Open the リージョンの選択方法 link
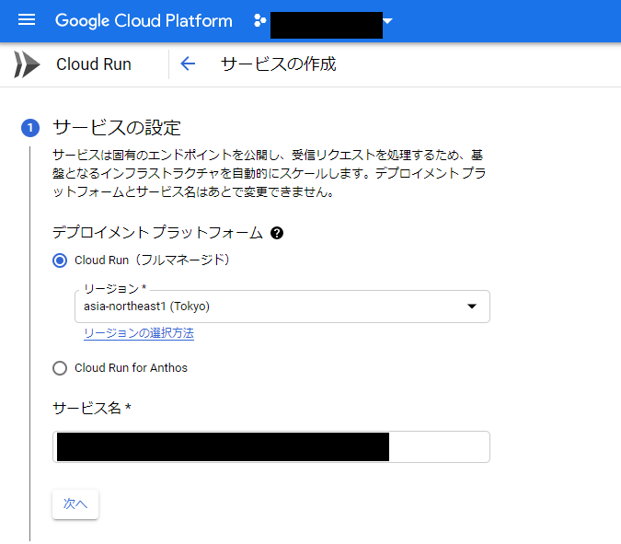This screenshot has width=621, height=544. point(139,333)
